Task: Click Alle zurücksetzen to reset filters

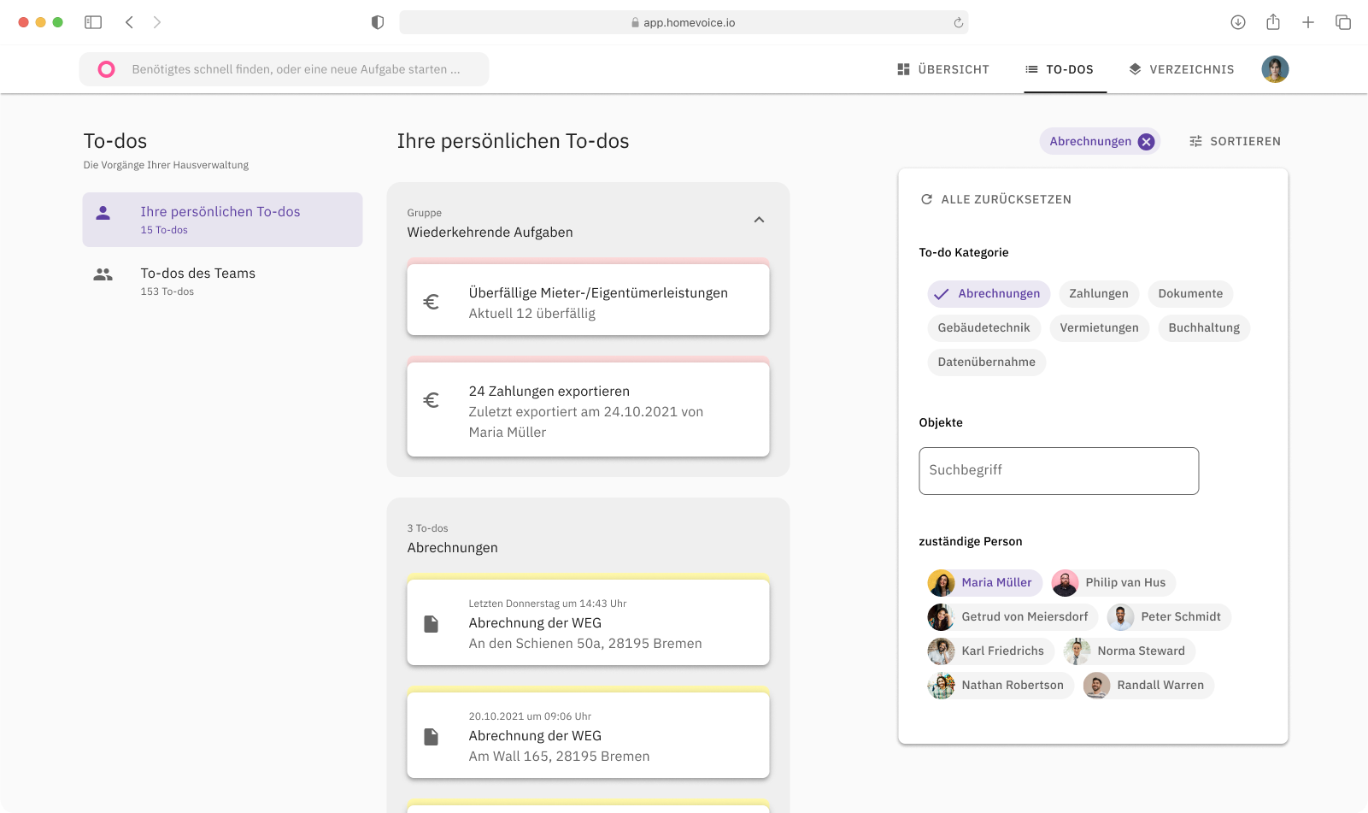Action: click(1006, 198)
